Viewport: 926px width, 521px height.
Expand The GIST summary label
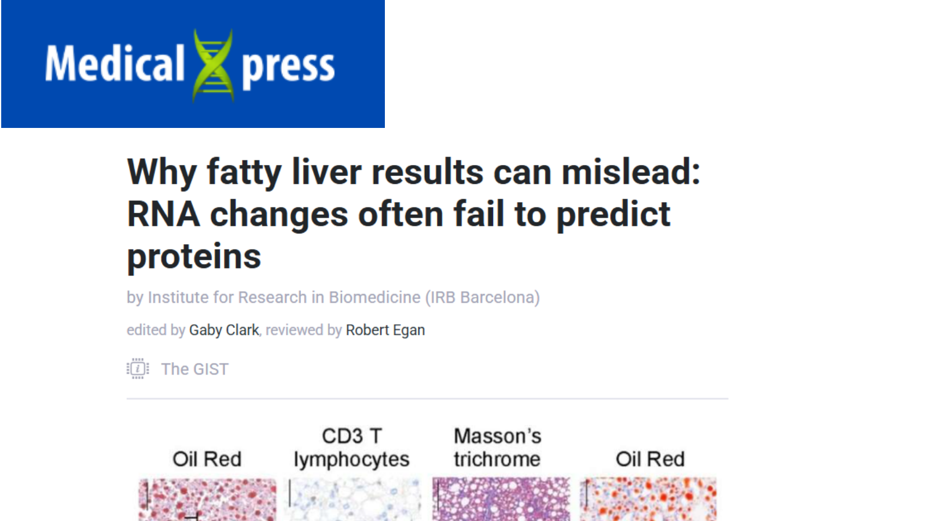click(x=194, y=369)
